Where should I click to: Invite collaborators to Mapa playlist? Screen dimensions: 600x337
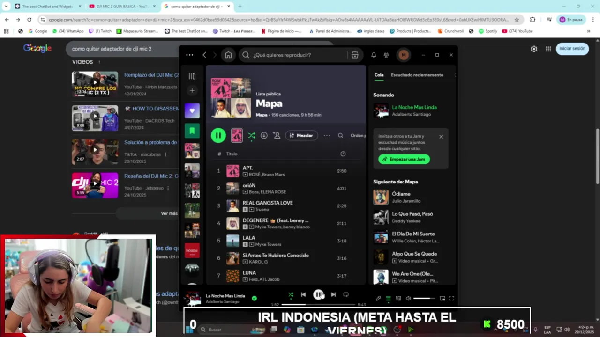277,135
